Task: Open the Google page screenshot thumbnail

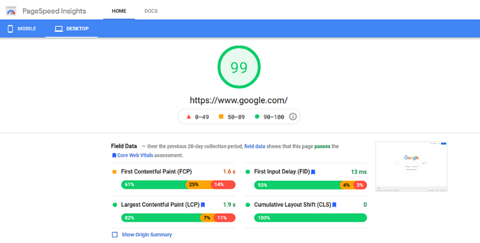Action: (411, 167)
